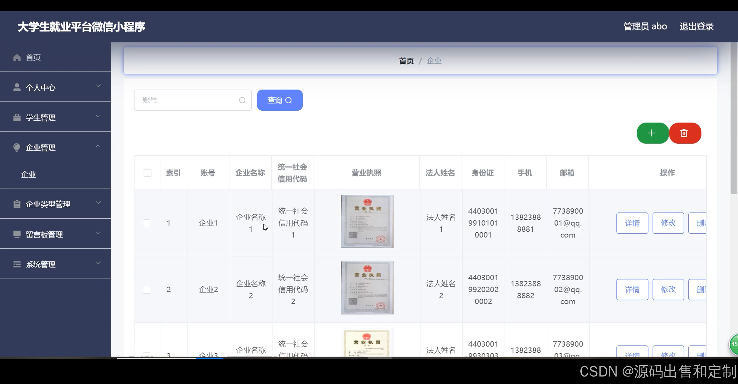Click the page vertical scrollbar
738x384 pixels.
(x=734, y=118)
